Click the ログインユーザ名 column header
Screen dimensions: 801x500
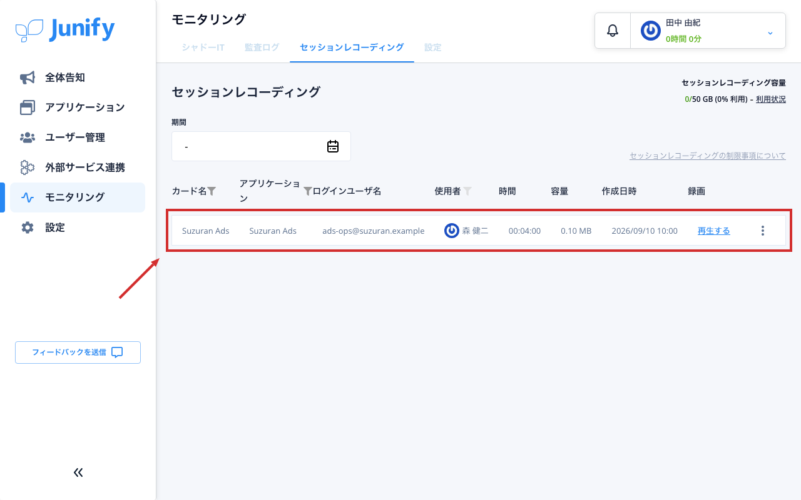(347, 191)
